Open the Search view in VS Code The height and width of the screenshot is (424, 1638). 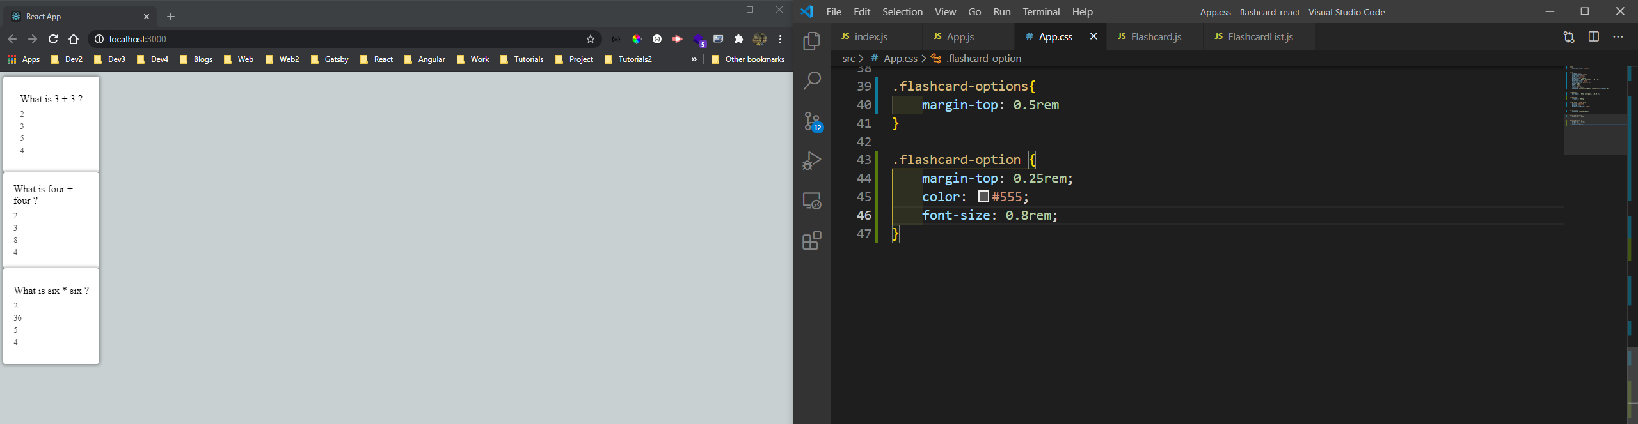coord(812,80)
